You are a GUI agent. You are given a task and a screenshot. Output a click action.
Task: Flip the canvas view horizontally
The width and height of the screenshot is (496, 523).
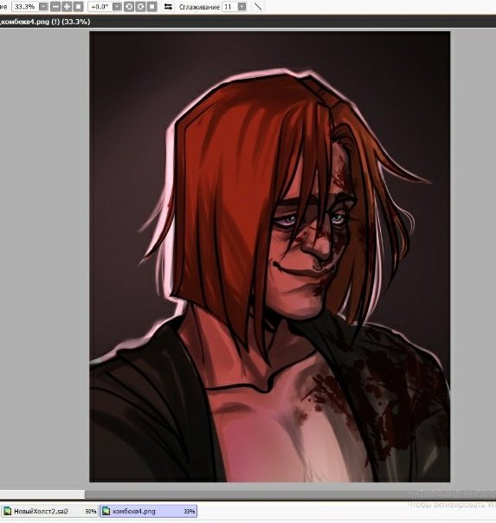click(x=168, y=7)
